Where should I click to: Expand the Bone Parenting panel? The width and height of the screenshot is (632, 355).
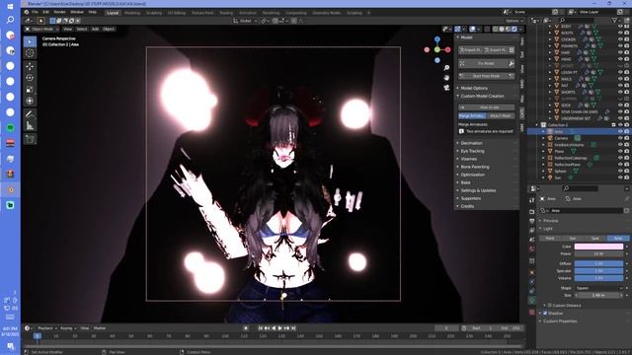click(x=475, y=167)
